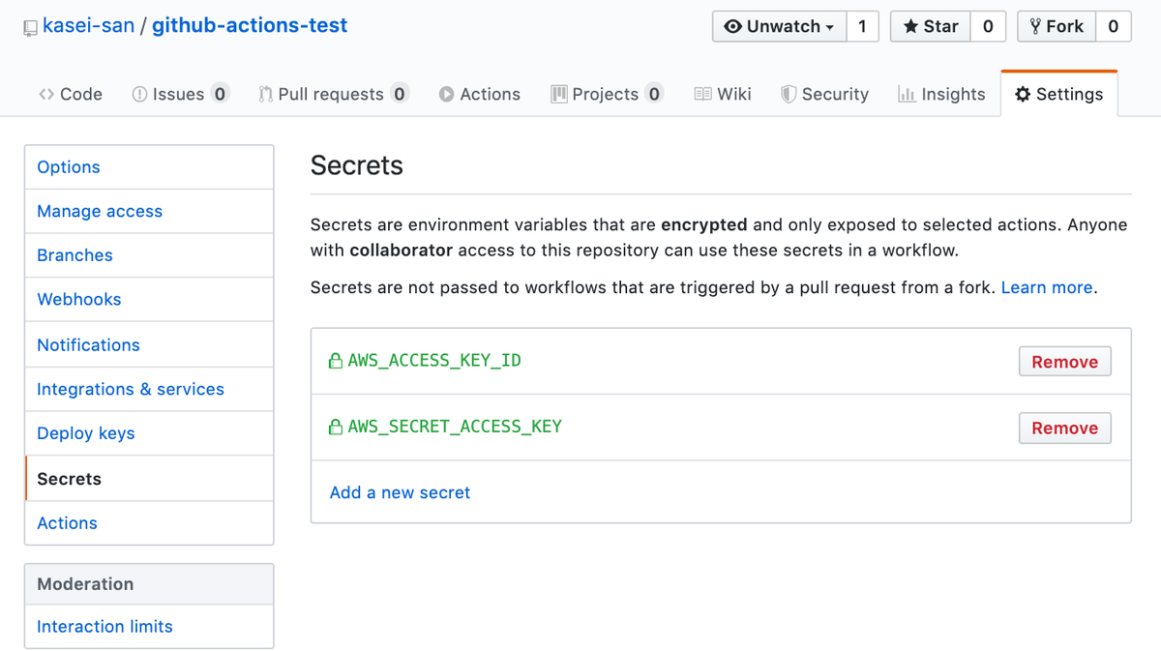Follow the Learn more link
The width and height of the screenshot is (1161, 651).
point(1047,287)
